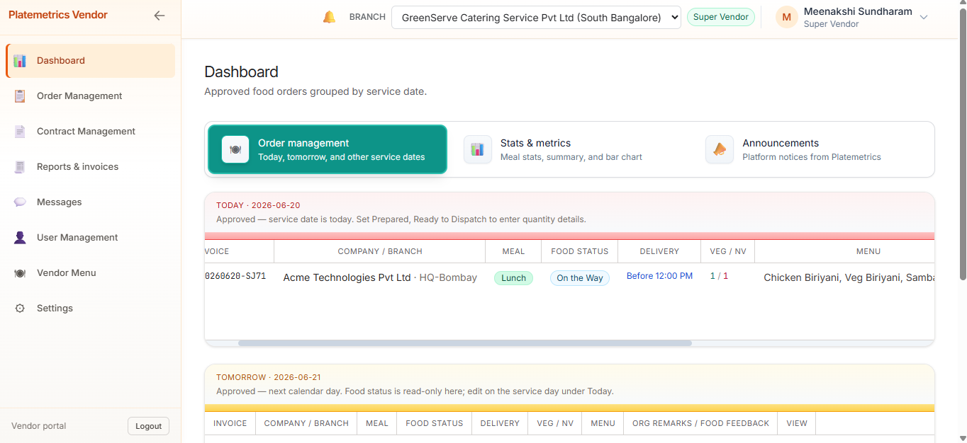Click the Stats & metrics chart icon
The image size is (967, 443).
pyautogui.click(x=478, y=149)
